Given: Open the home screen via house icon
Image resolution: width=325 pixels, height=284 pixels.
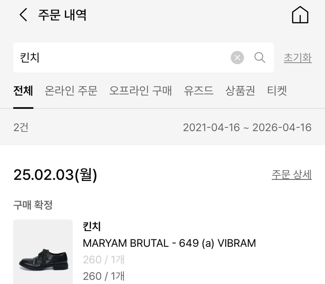Looking at the screenshot, I should (x=300, y=15).
